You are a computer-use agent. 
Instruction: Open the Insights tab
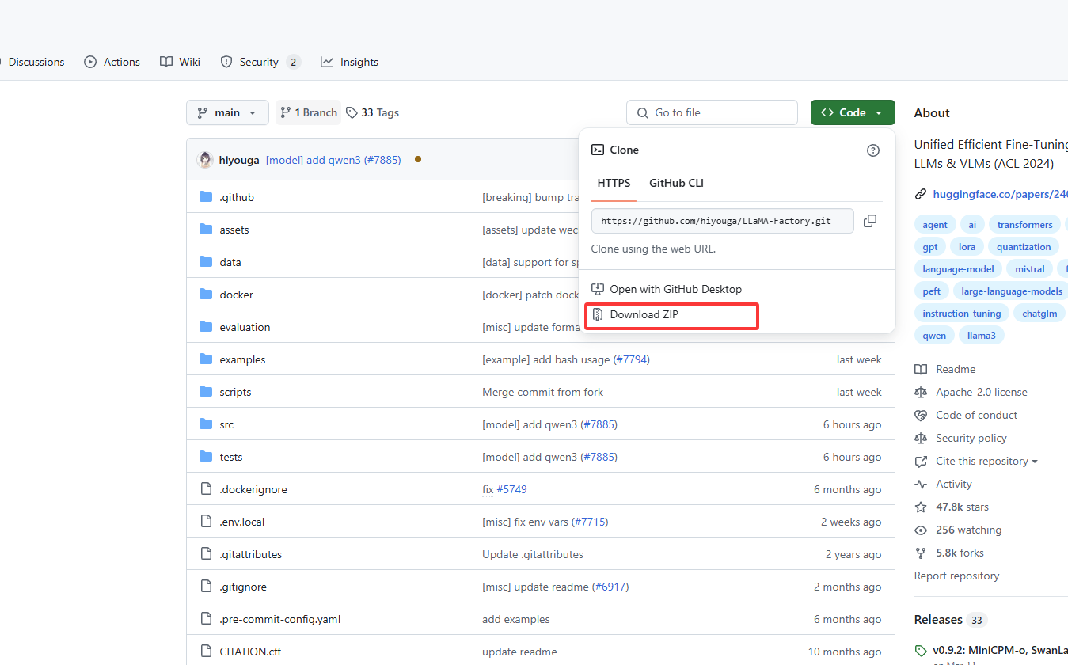point(350,62)
